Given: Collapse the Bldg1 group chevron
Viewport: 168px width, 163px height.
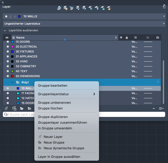Looking at the screenshot, I should 12,82.
